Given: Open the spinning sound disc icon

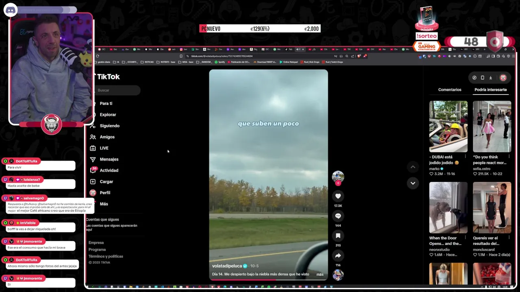Looking at the screenshot, I should tap(338, 275).
